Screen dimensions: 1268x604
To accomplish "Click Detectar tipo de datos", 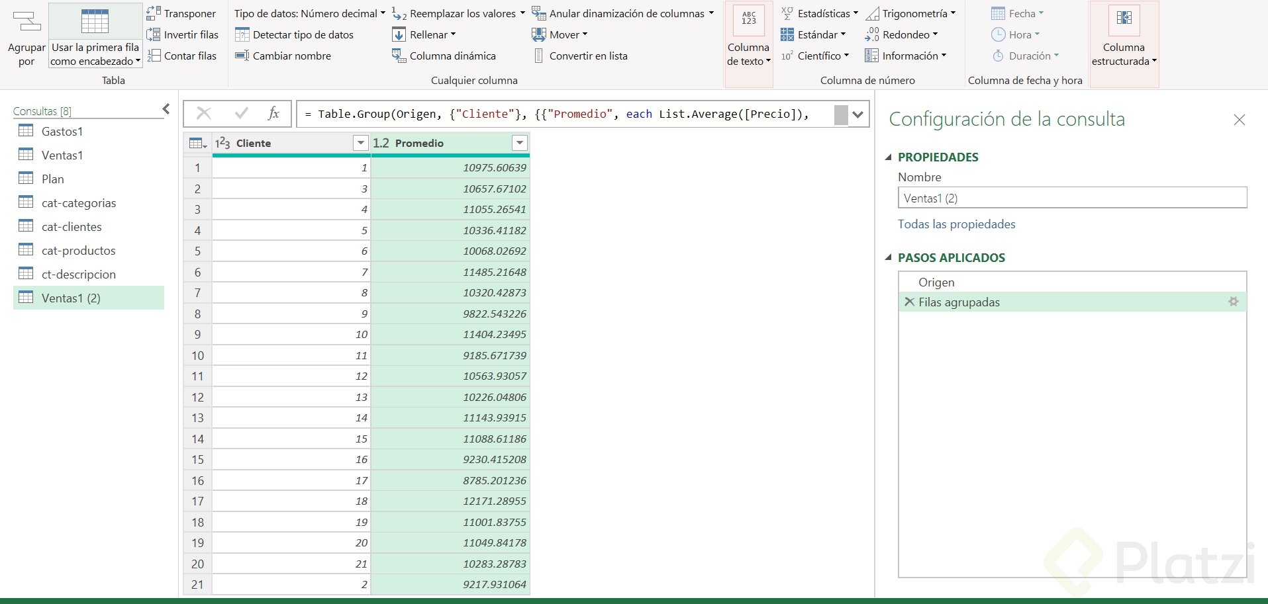I will [295, 34].
